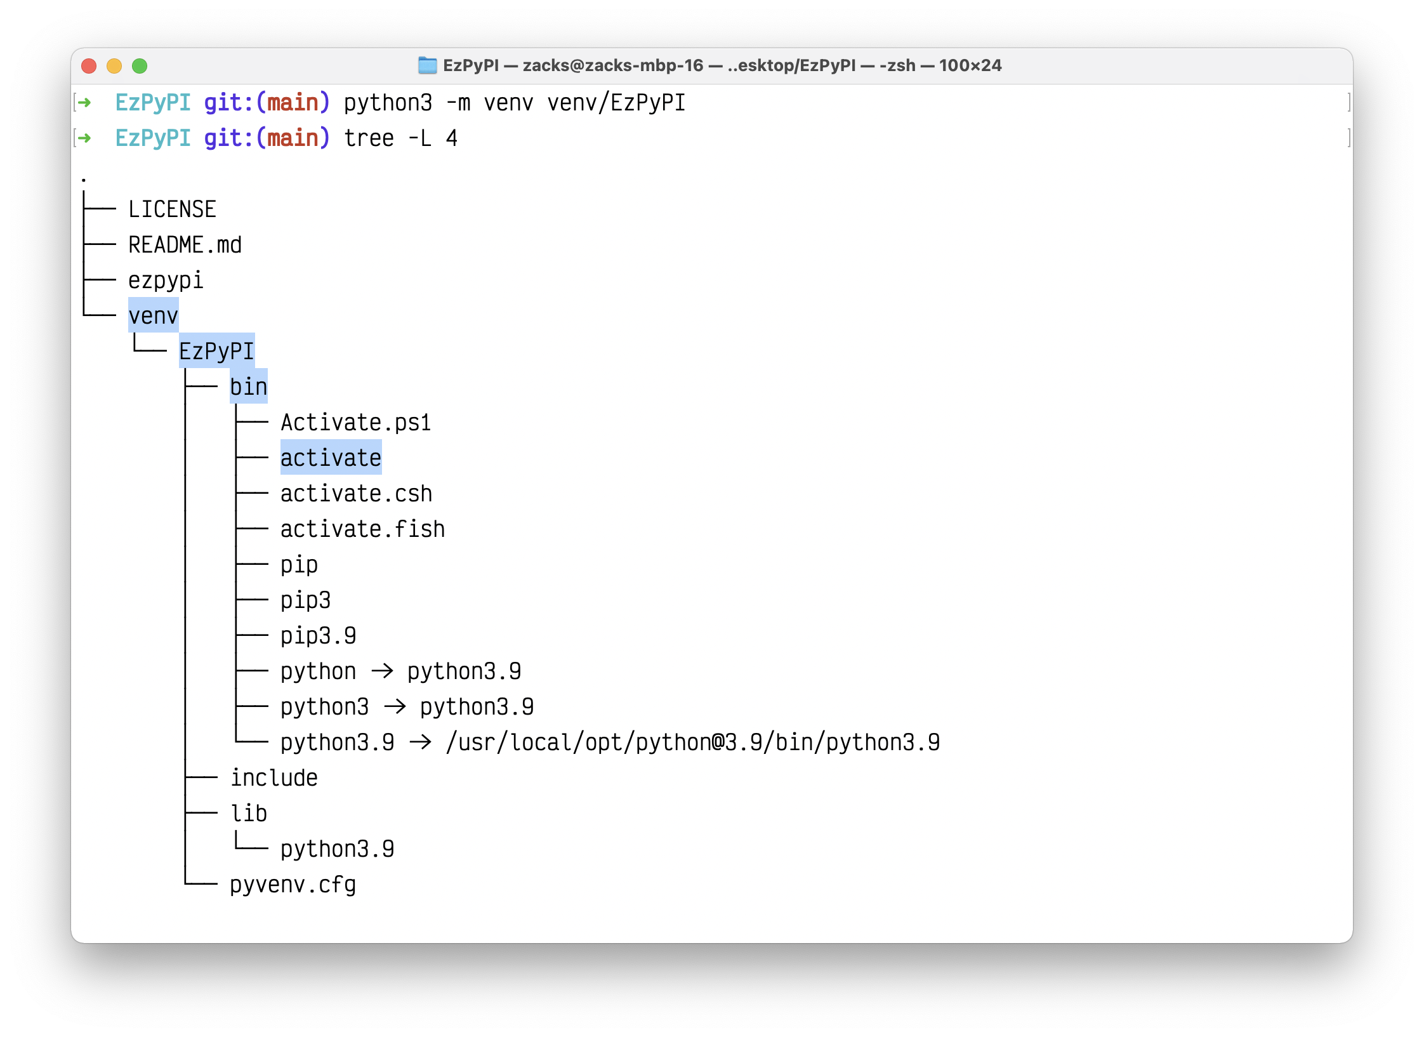Image resolution: width=1424 pixels, height=1037 pixels.
Task: Click the arrow after the python3 symlink
Action: tap(395, 706)
